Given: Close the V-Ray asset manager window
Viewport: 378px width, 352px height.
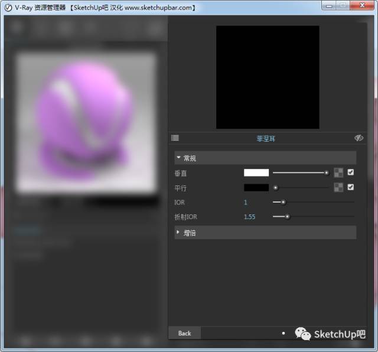Looking at the screenshot, I should 362,6.
